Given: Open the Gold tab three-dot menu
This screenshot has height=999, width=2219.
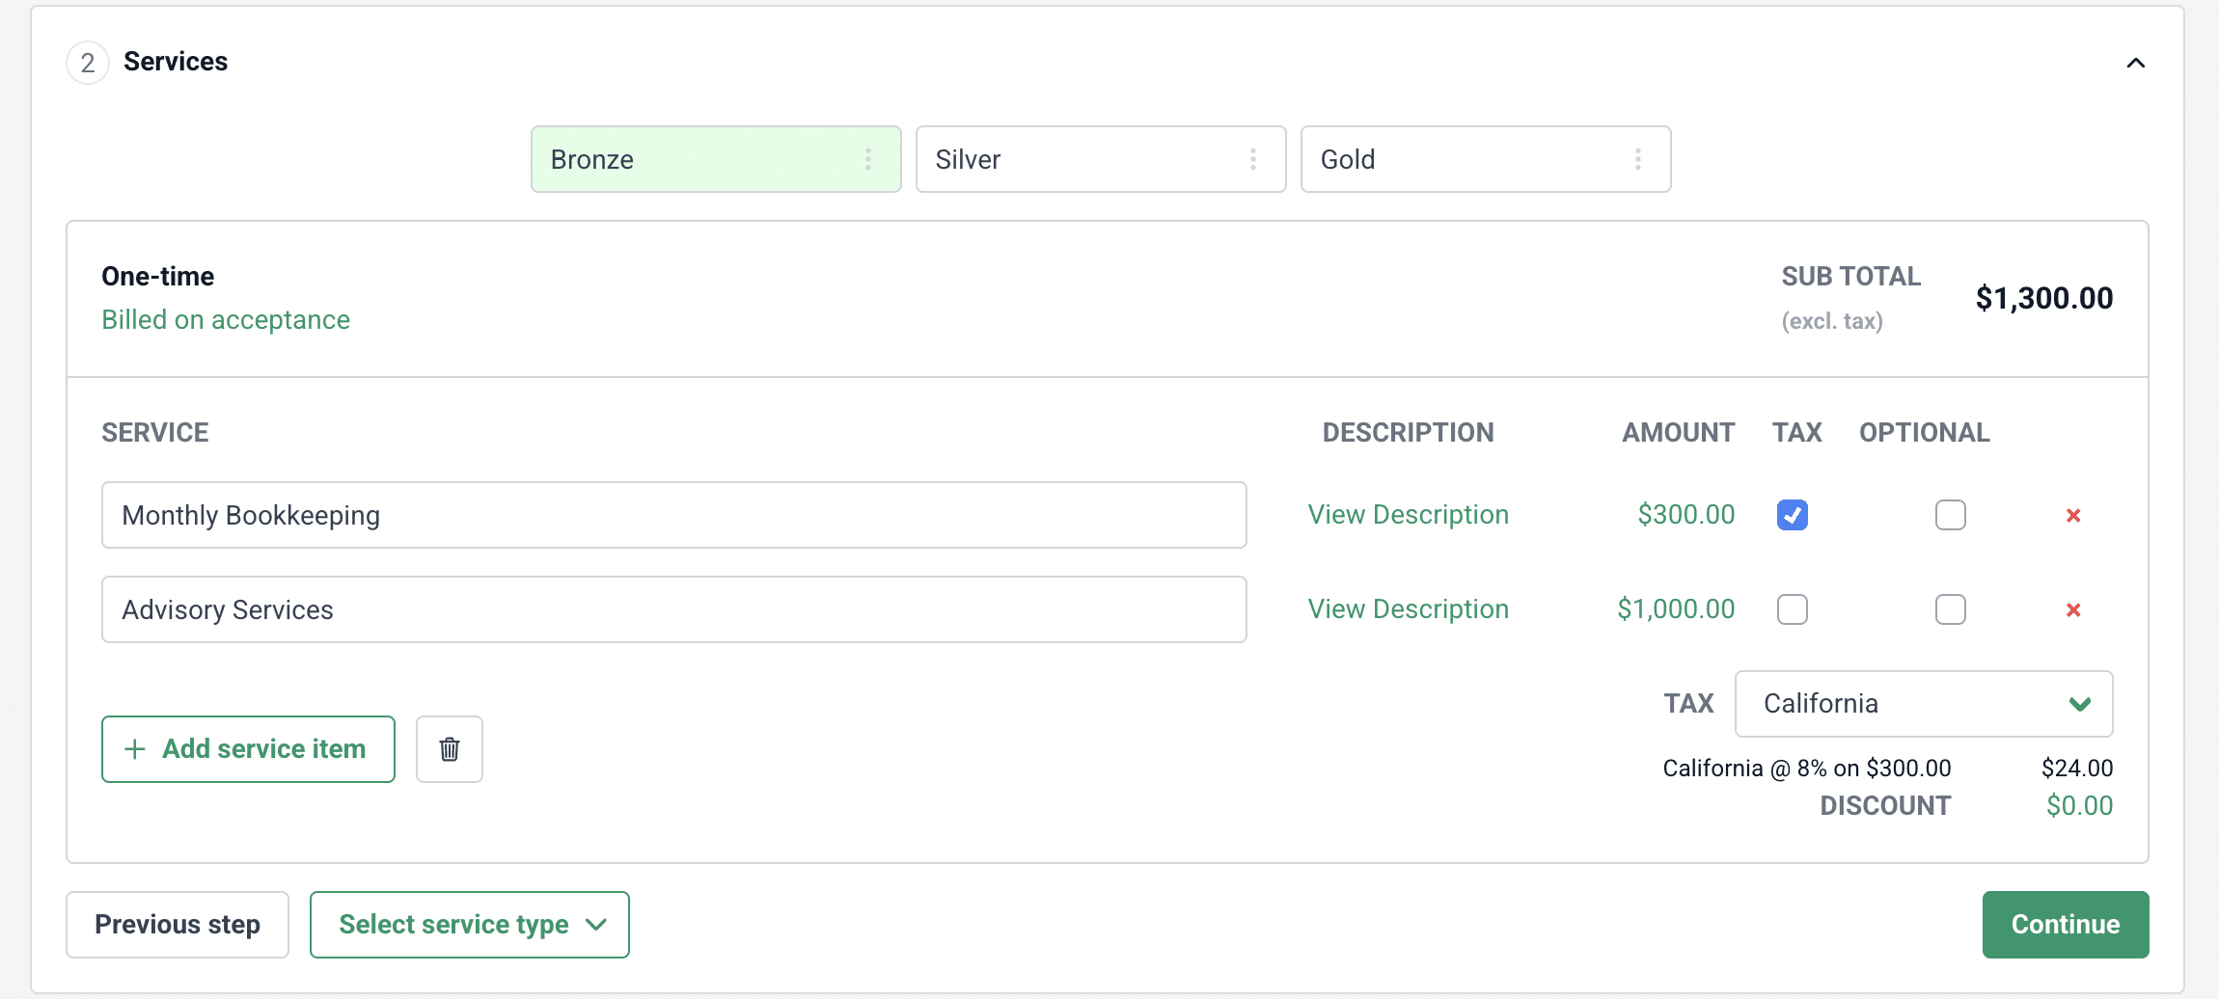Looking at the screenshot, I should point(1638,159).
